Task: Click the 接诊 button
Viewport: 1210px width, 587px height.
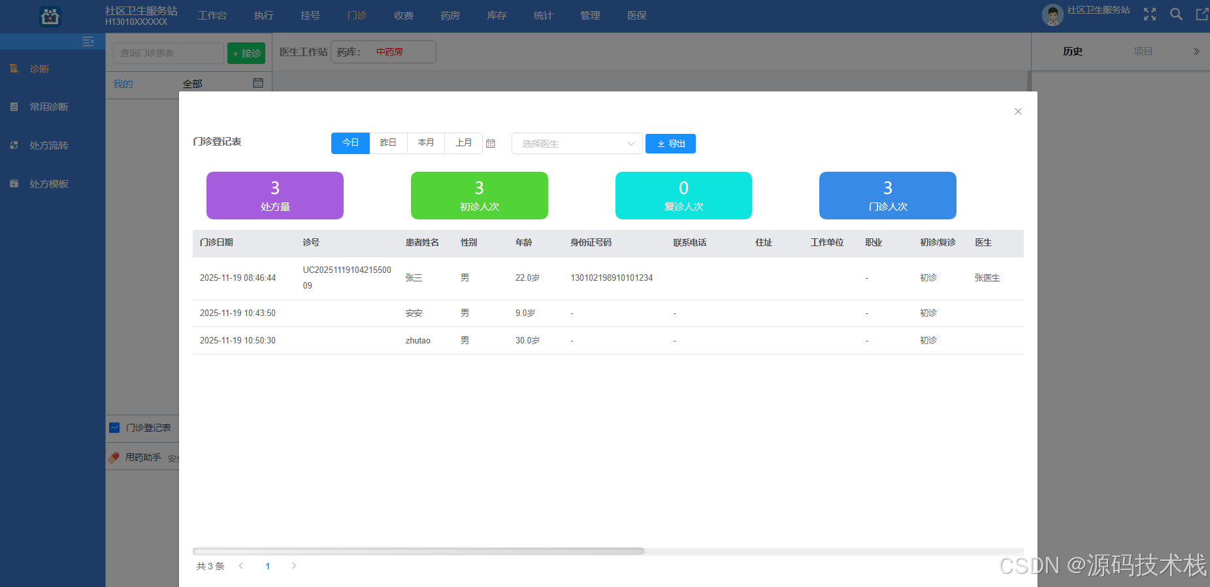Action: click(x=246, y=53)
